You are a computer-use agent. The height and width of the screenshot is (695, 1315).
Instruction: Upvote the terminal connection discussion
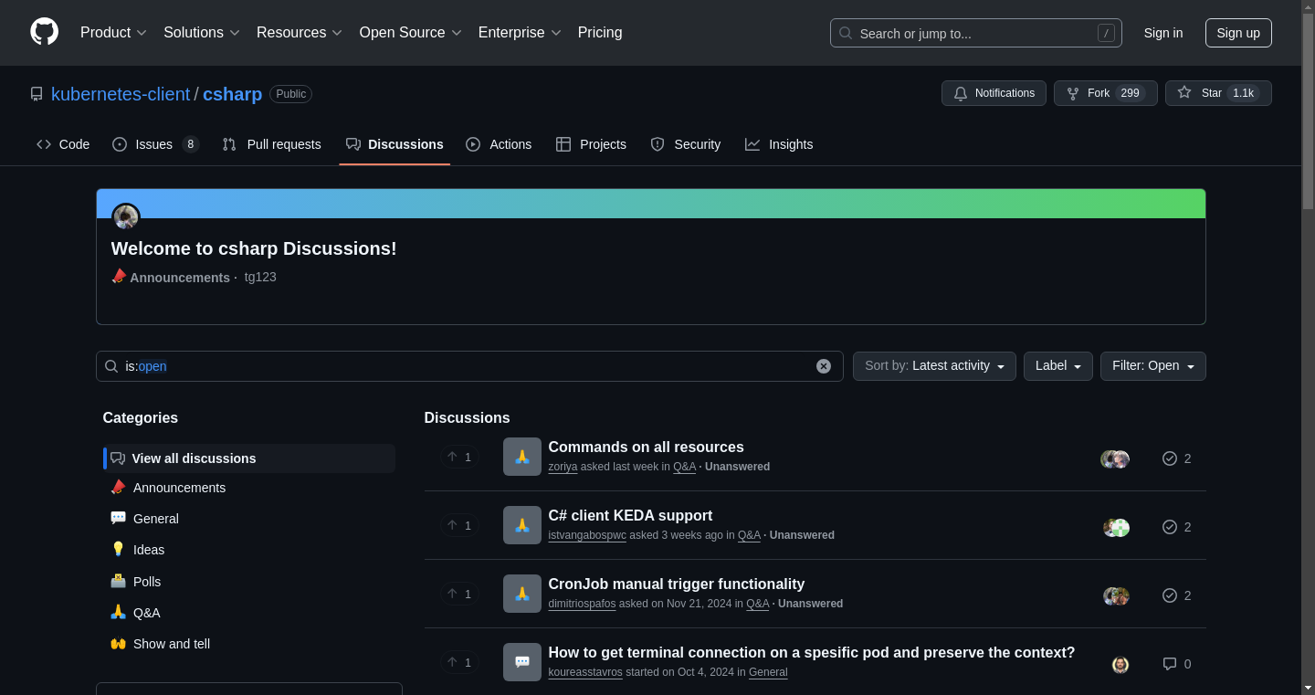coord(459,662)
